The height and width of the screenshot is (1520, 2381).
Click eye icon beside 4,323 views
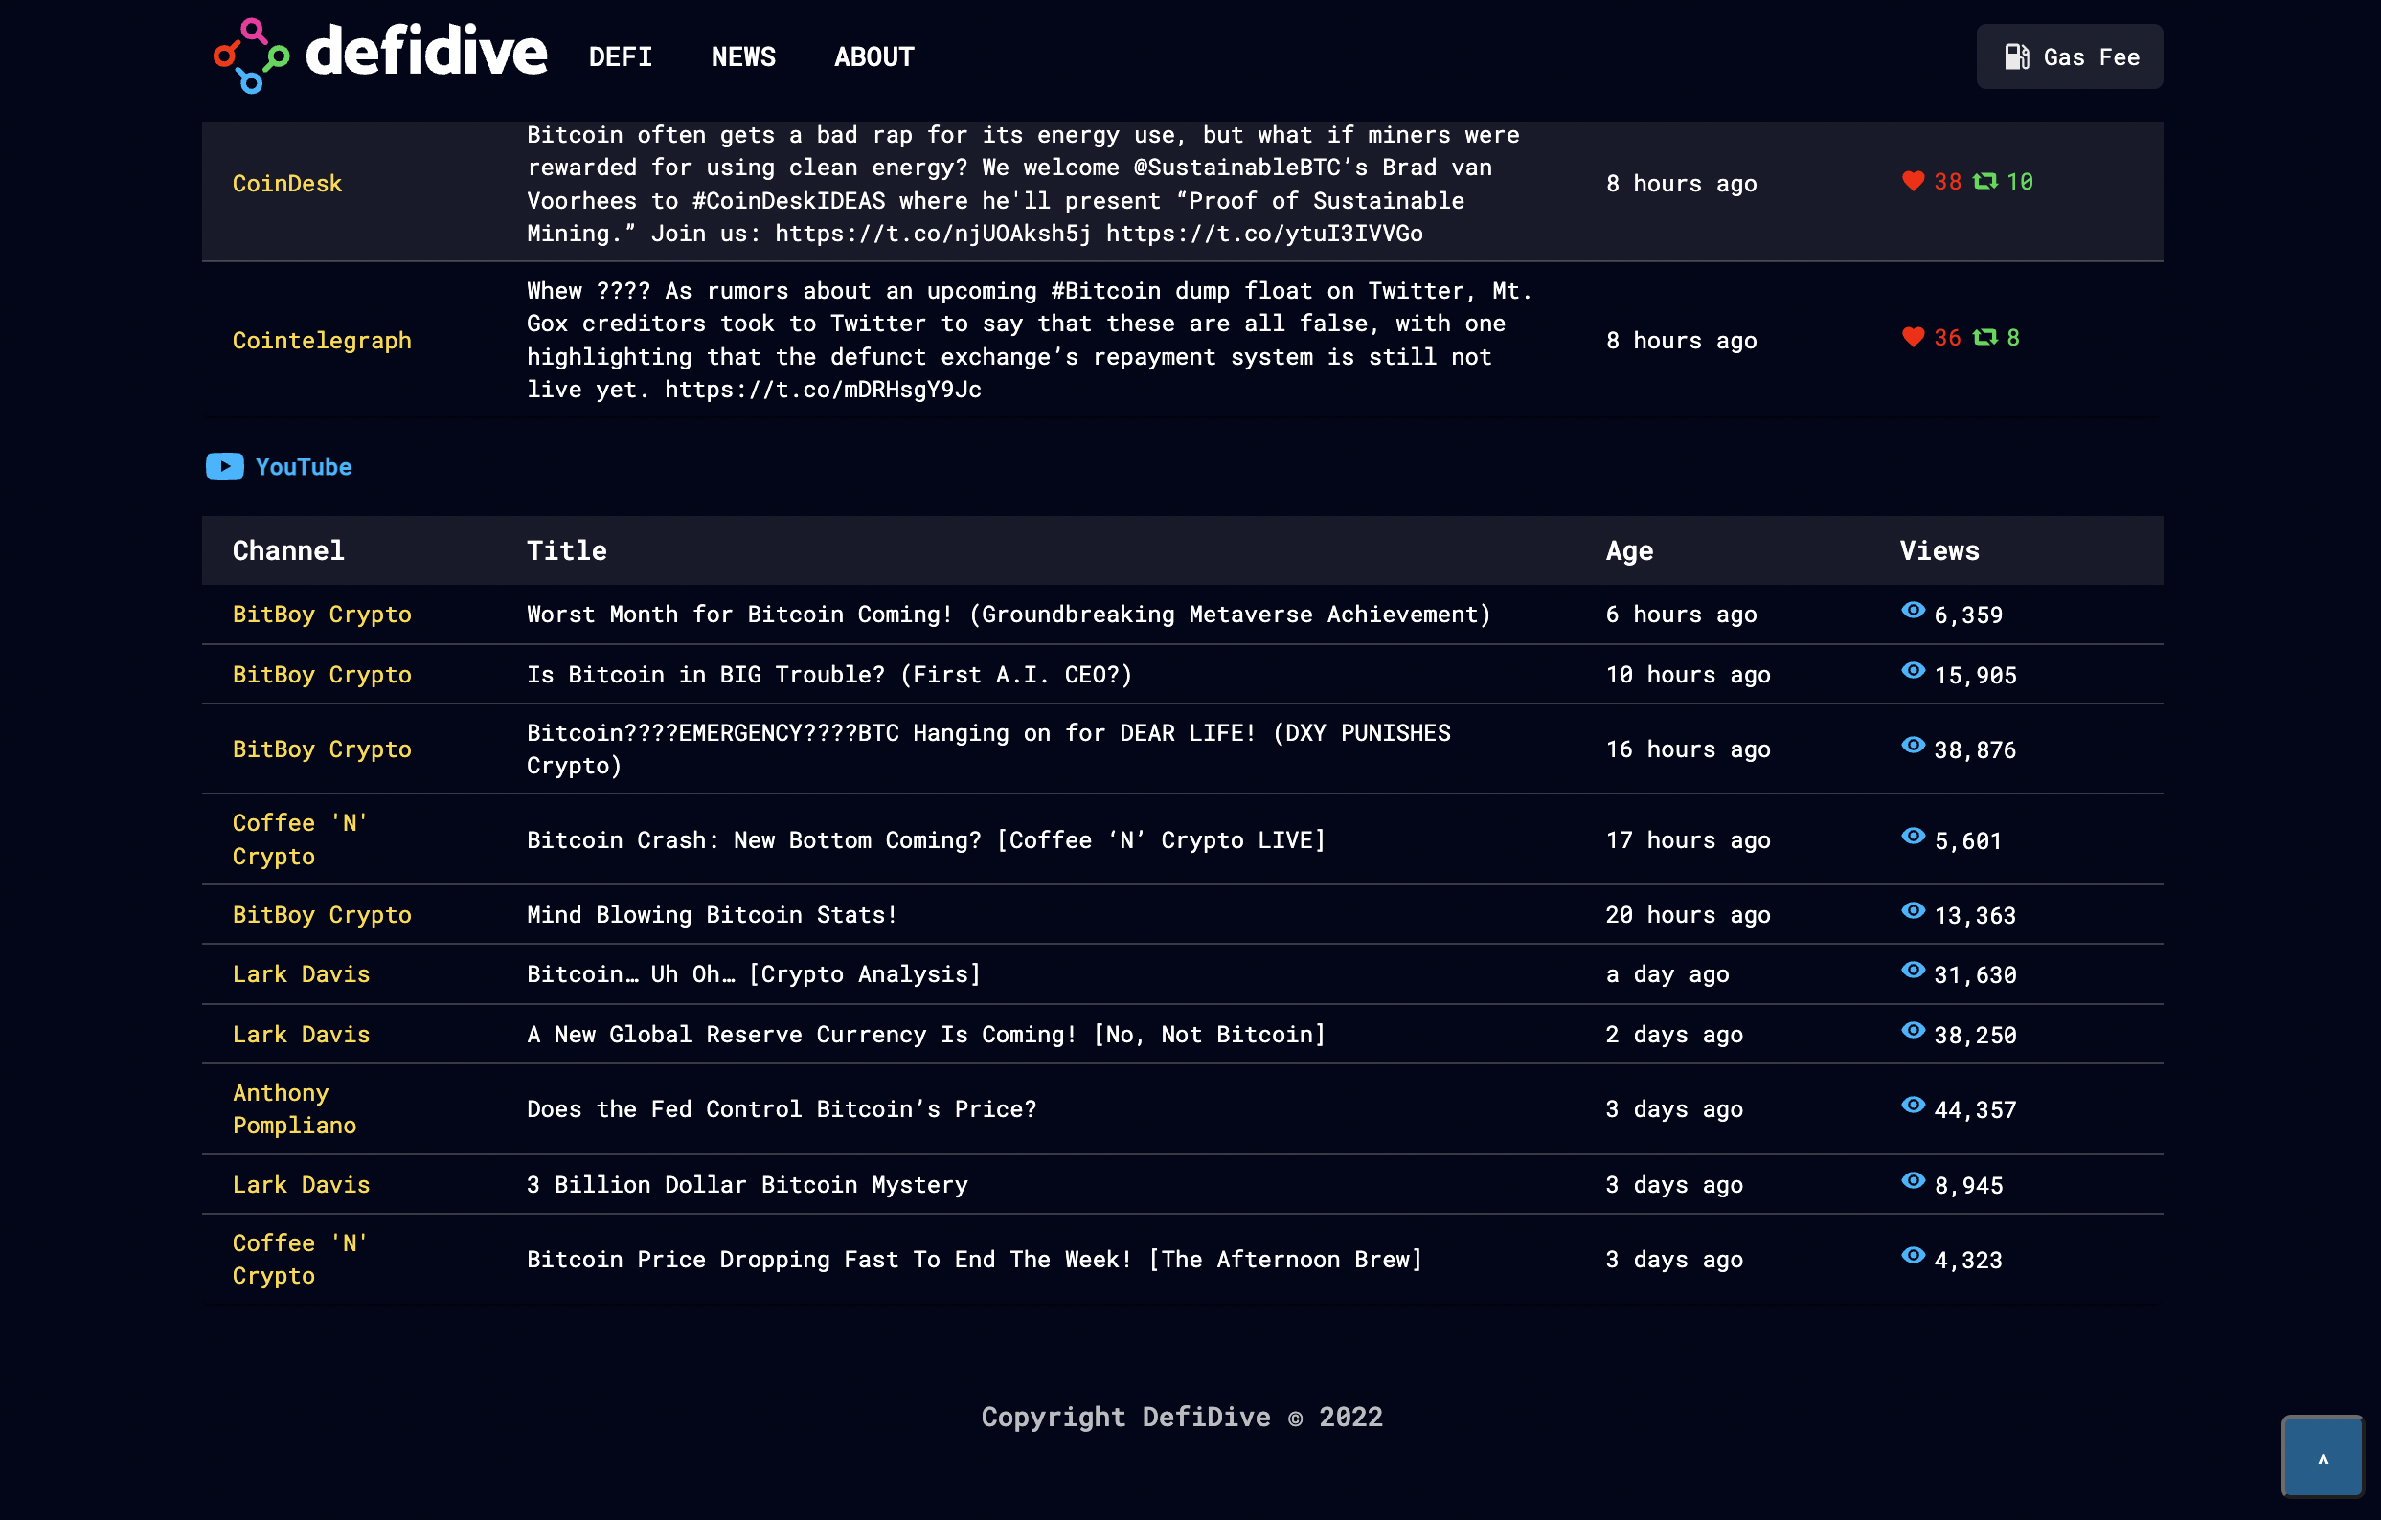(1913, 1256)
